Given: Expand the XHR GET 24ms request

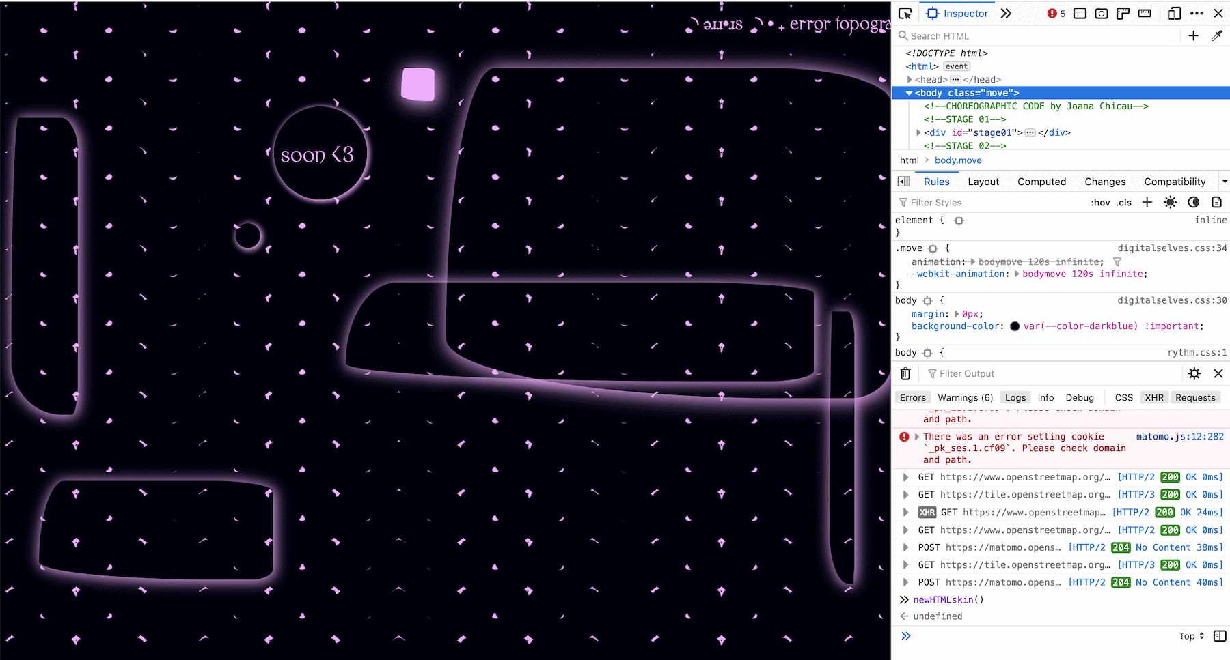Looking at the screenshot, I should (906, 513).
